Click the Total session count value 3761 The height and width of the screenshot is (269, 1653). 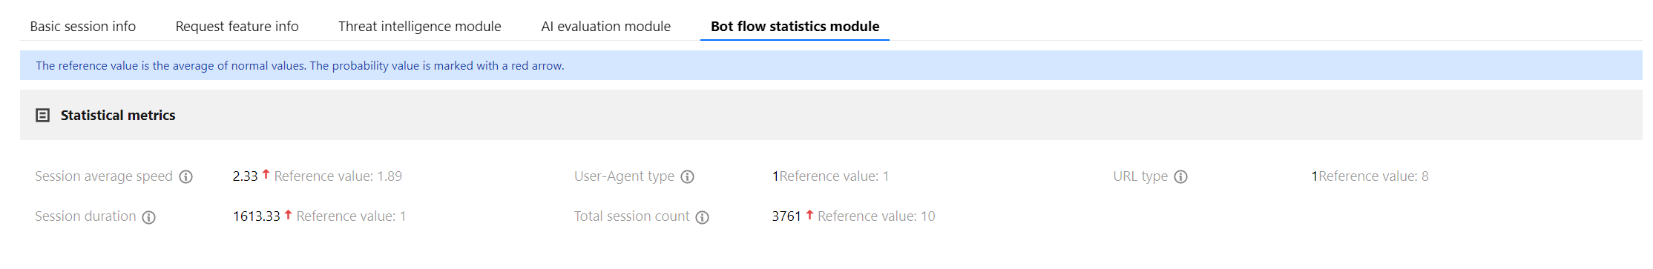click(x=786, y=216)
